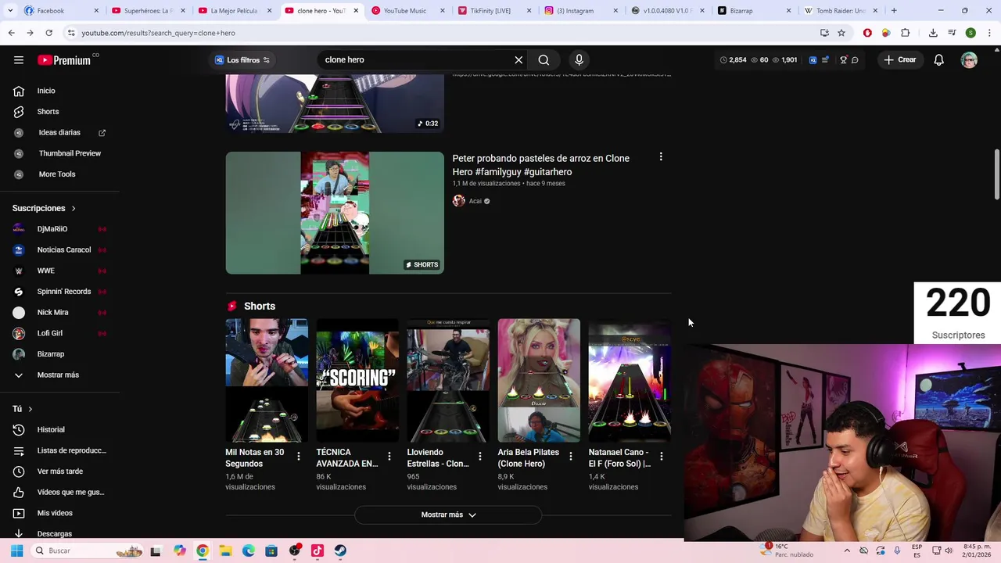
Task: Switch to the Tomb Raider Wikipedia tab
Action: tap(842, 11)
